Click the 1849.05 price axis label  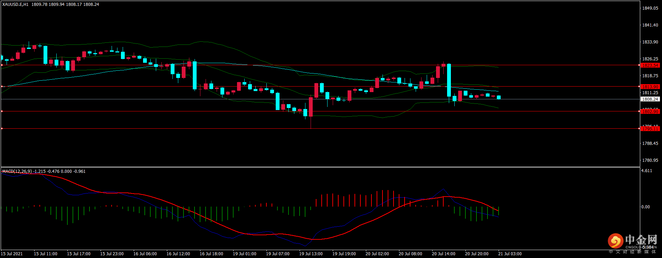click(x=650, y=8)
